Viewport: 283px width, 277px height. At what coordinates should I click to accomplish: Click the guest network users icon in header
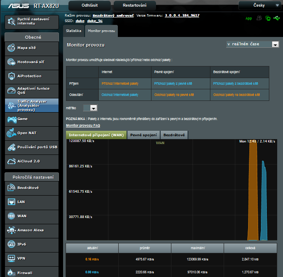coord(259,18)
